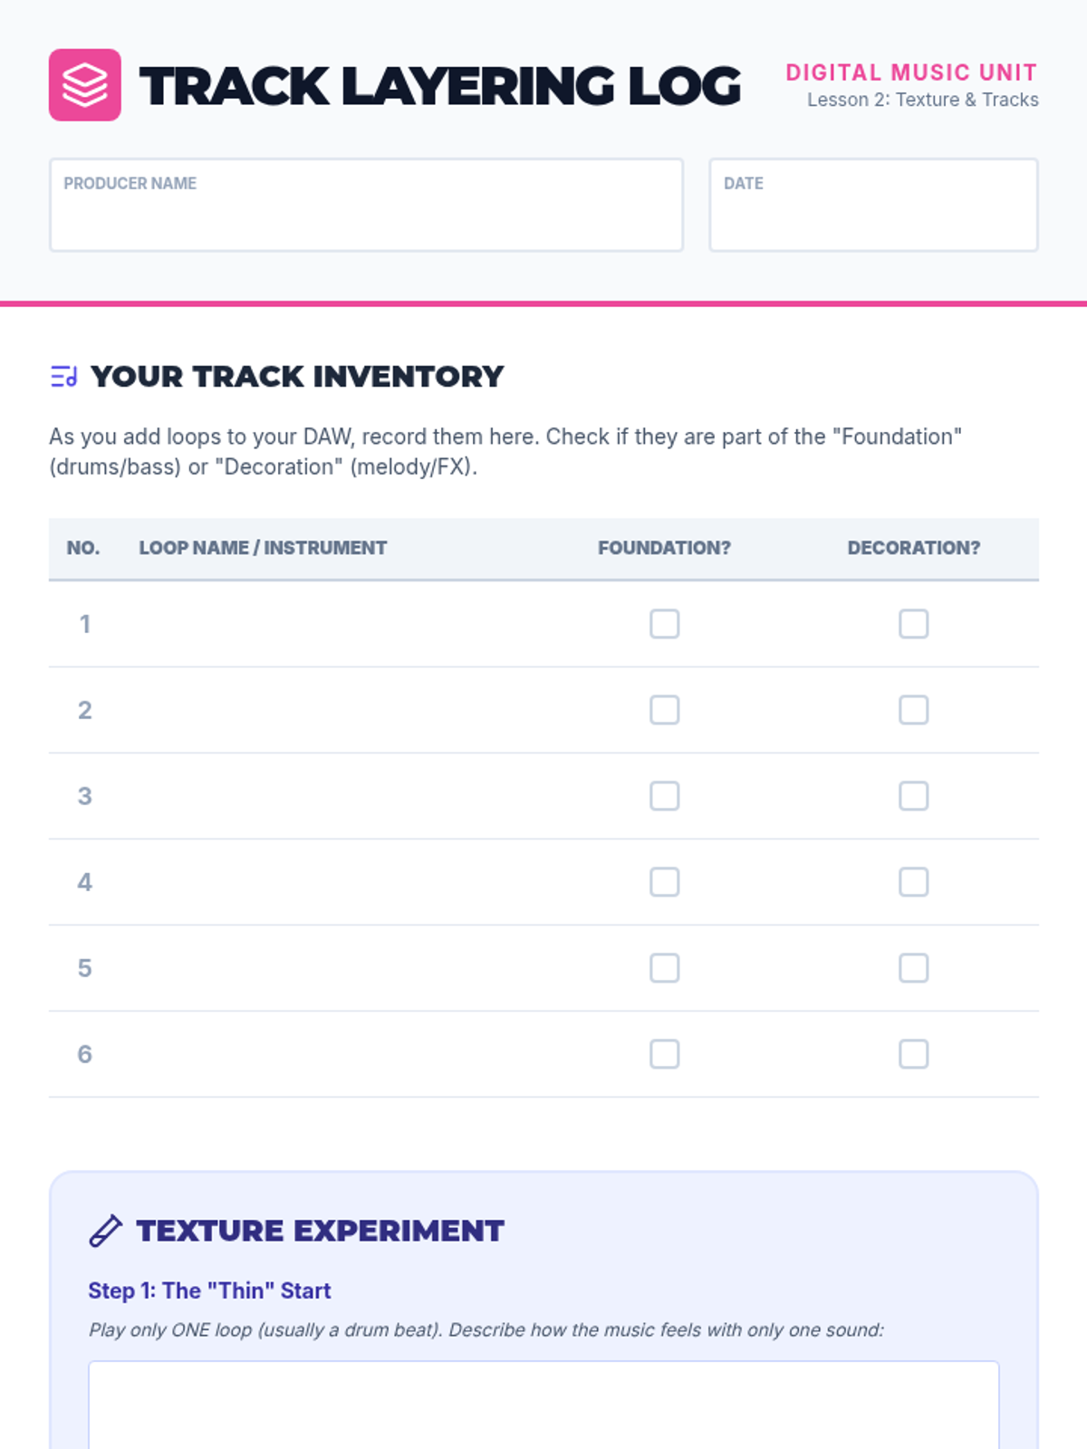Click the Producer Name input field
Screen dimensions: 1087x1449
click(366, 216)
